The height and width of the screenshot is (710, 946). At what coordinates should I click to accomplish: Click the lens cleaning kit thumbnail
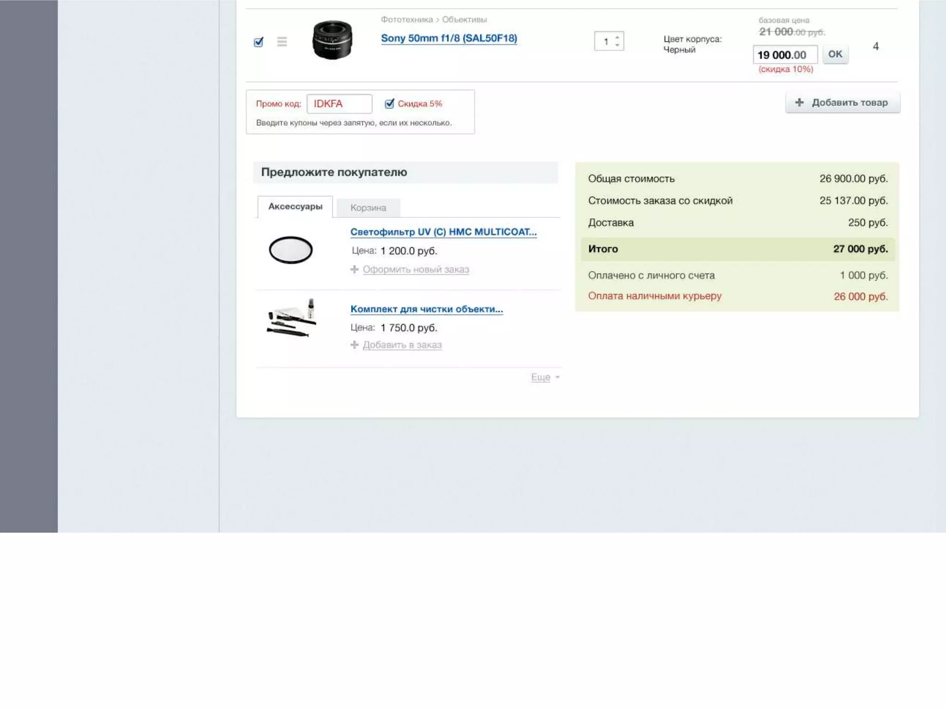tap(291, 319)
